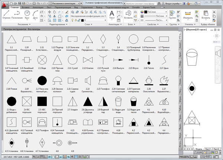
Task: Select the Отрезок line tool
Action: pos(6,14)
